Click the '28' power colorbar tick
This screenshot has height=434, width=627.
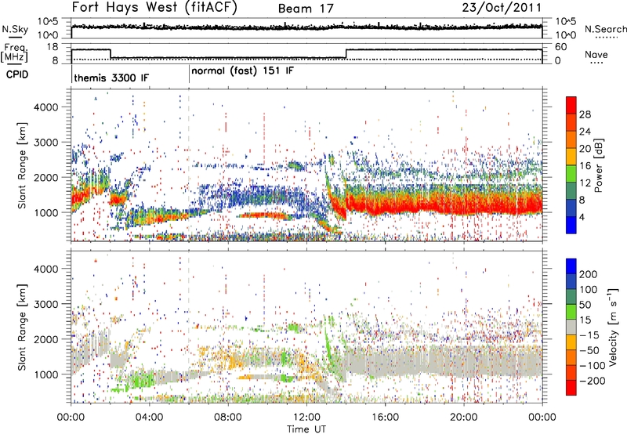585,114
